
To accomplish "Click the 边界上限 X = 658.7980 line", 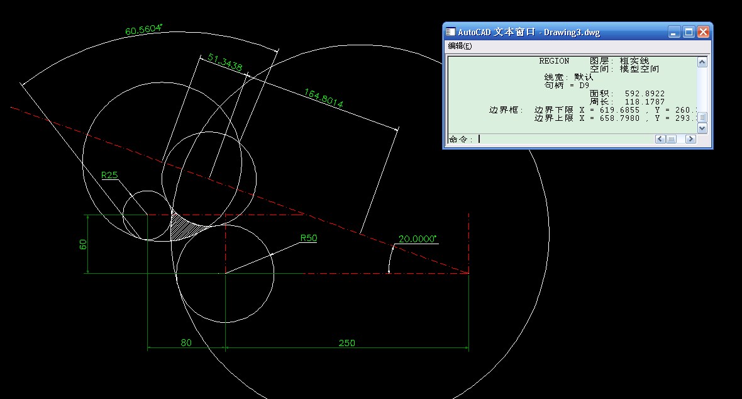I will click(x=616, y=118).
